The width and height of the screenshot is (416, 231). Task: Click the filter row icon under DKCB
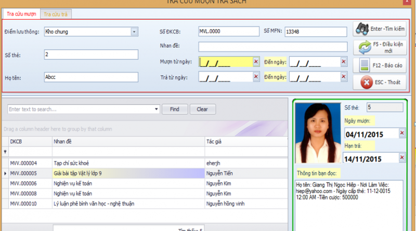pyautogui.click(x=5, y=152)
